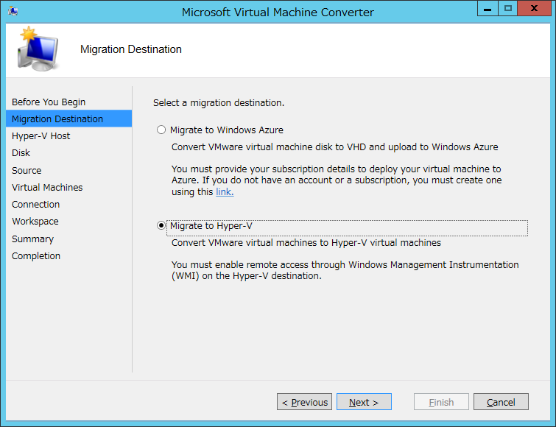Screen dimensions: 556x427
Task: Close the Virtual Machine Converter window
Action: tap(534, 9)
